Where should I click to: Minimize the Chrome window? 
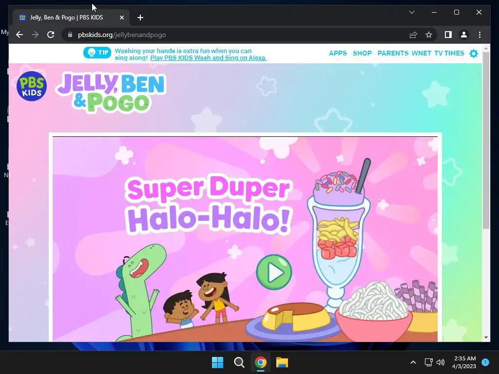click(x=434, y=12)
